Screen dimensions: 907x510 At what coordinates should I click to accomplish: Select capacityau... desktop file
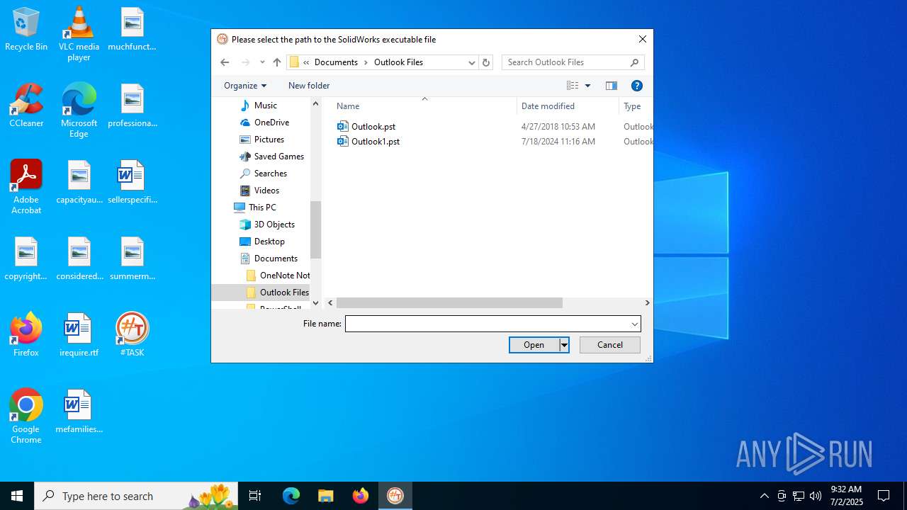point(79,182)
